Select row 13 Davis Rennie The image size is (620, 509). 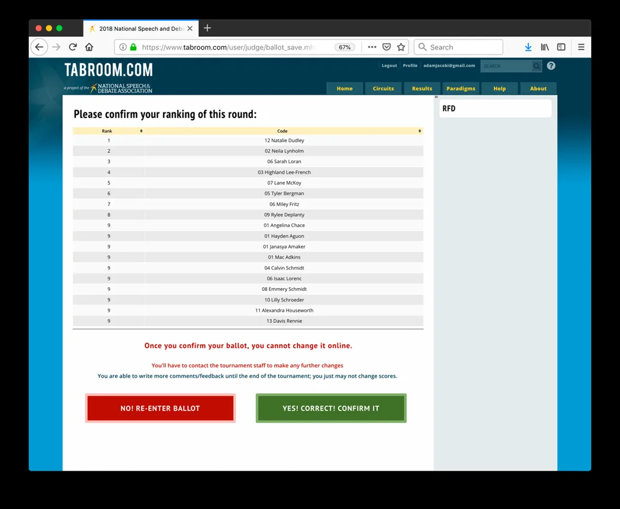(248, 321)
